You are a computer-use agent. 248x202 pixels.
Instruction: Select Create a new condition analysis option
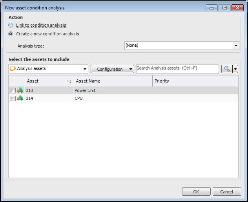coord(11,34)
